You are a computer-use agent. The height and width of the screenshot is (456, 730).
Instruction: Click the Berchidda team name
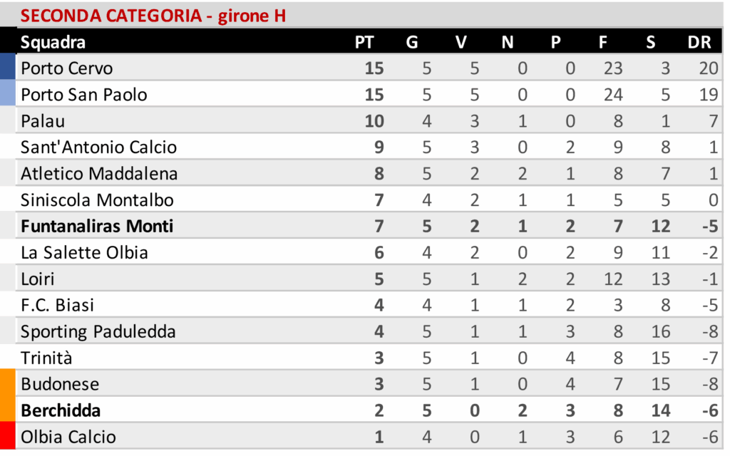point(61,410)
